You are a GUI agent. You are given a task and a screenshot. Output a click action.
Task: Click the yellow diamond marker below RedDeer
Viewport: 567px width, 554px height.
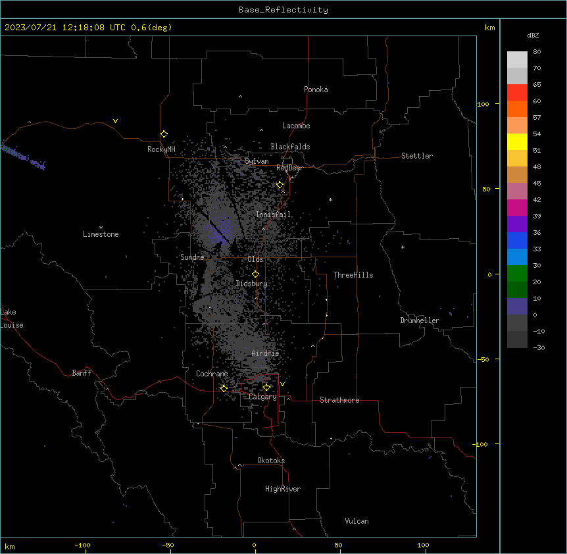280,185
